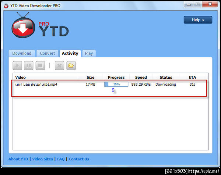Open the Play tab

(x=89, y=53)
